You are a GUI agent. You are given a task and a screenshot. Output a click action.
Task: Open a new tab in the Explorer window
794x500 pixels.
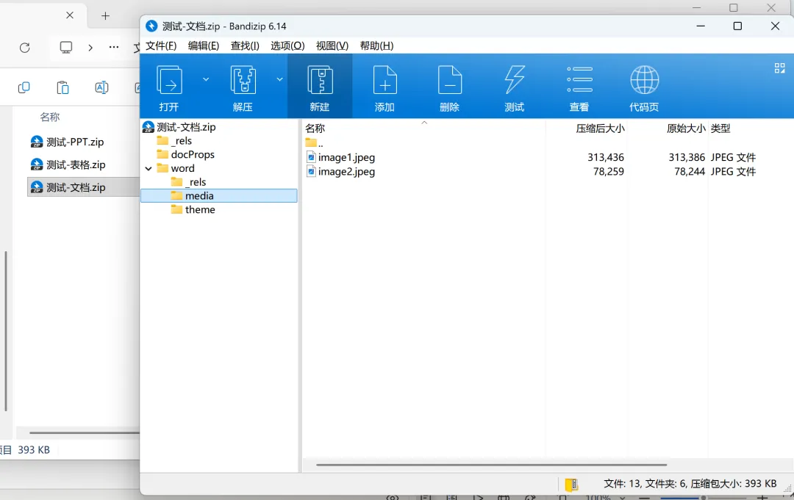105,15
